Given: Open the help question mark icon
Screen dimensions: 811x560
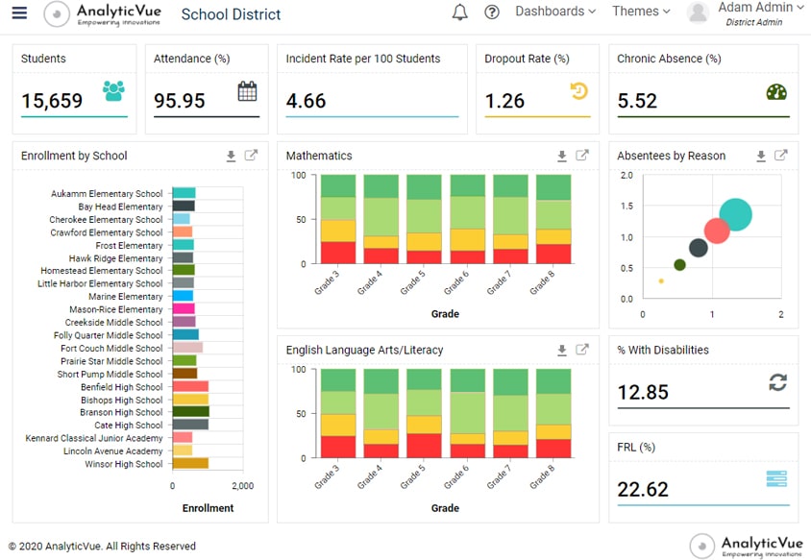Looking at the screenshot, I should pyautogui.click(x=492, y=12).
